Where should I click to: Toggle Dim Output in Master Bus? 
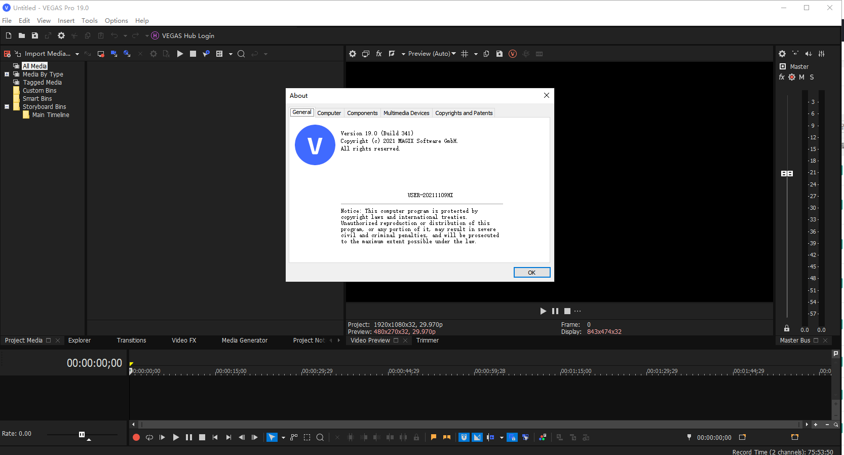[809, 54]
